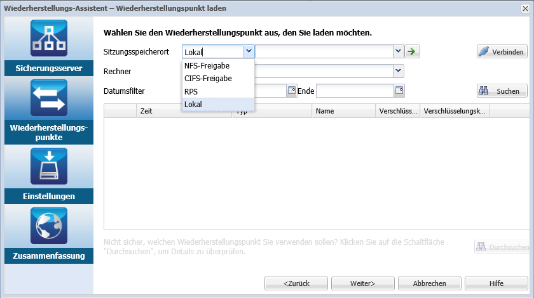This screenshot has width=534, height=298.
Task: Focus the Rechner combo field
Action: click(324, 72)
